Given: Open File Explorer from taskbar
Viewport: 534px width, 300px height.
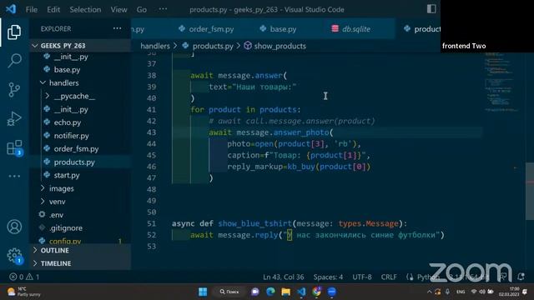Looking at the screenshot, I should [x=285, y=292].
